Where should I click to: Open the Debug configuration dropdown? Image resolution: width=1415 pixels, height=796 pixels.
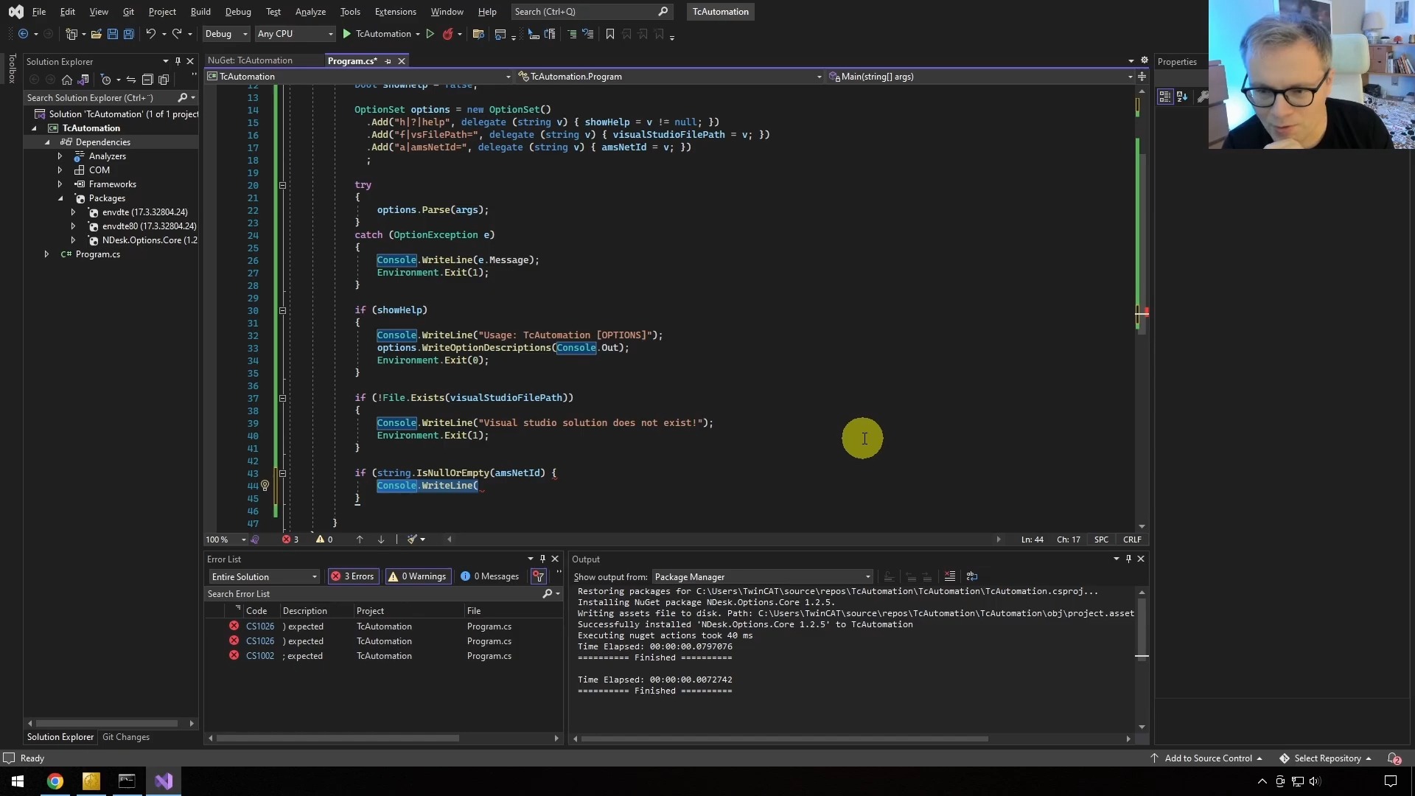pos(226,34)
